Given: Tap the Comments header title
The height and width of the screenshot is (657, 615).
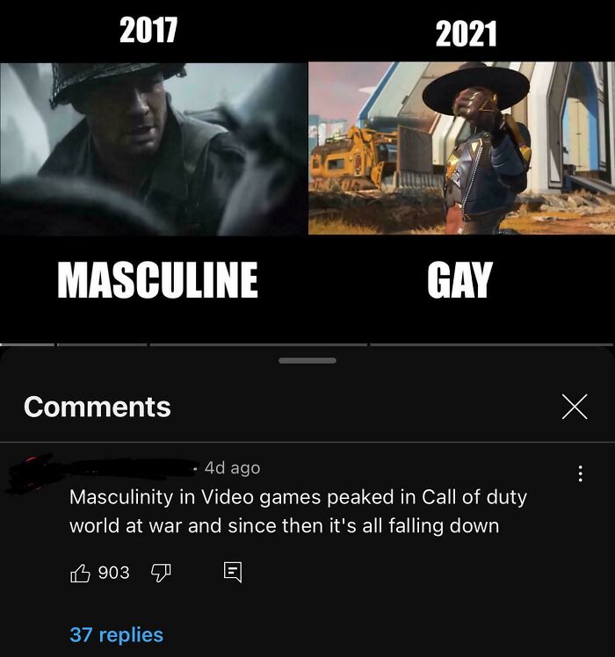Looking at the screenshot, I should click(x=98, y=407).
